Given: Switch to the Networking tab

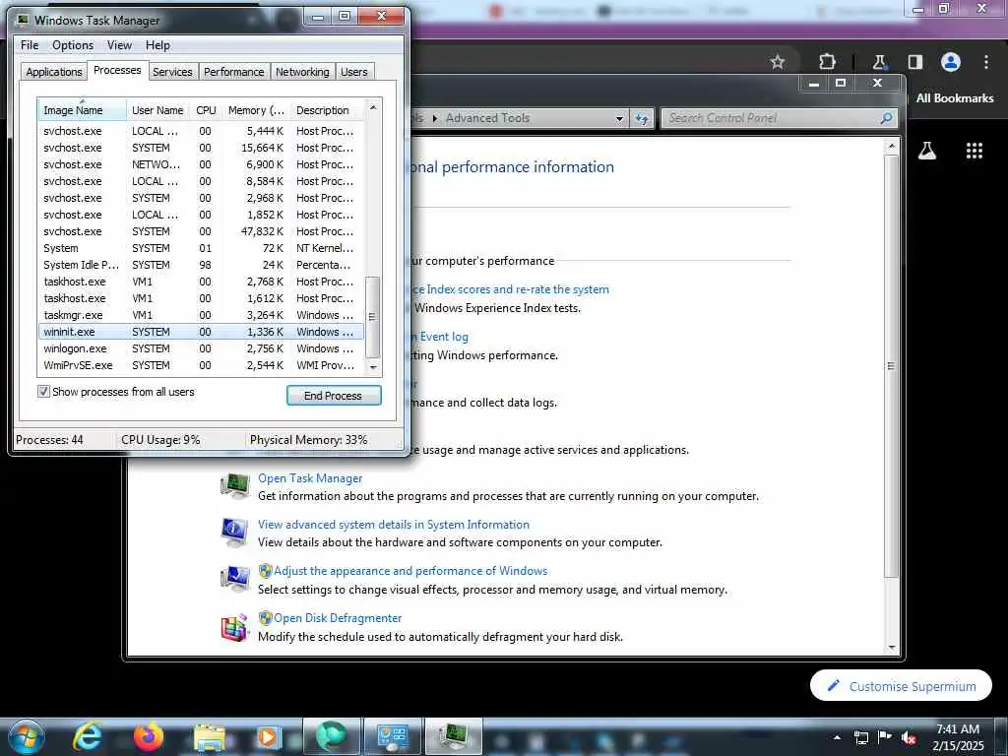Looking at the screenshot, I should point(302,72).
